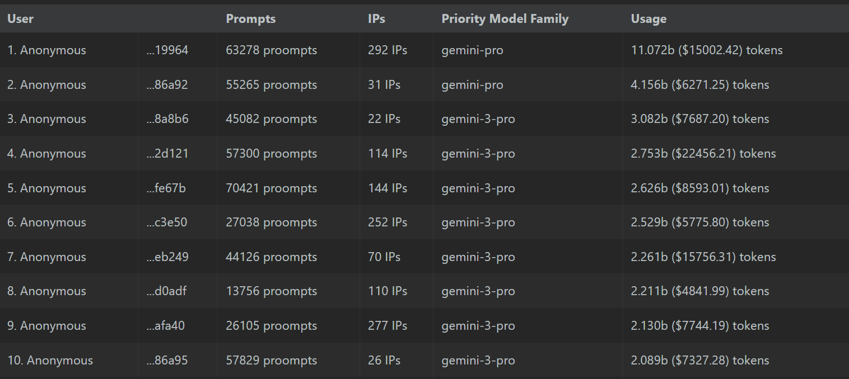Screen dimensions: 849x379
Task: Click the IPs column header
Action: tap(376, 18)
